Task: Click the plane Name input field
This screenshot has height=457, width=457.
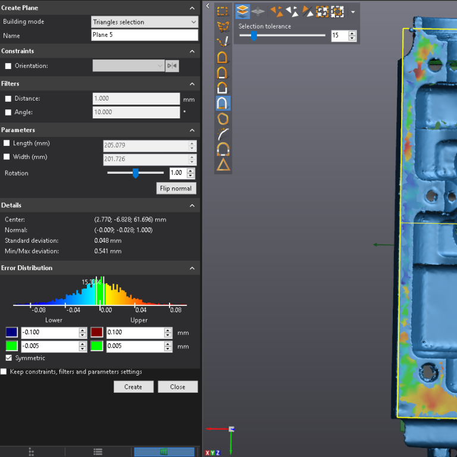Action: click(145, 36)
